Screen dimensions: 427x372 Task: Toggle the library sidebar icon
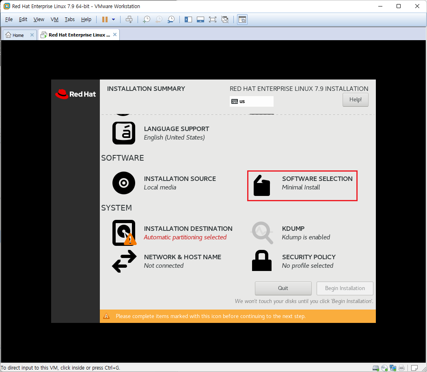pos(188,19)
